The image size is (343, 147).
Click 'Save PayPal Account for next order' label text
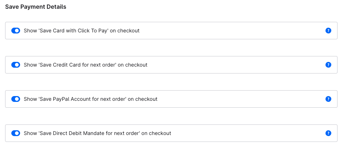[x=91, y=99]
